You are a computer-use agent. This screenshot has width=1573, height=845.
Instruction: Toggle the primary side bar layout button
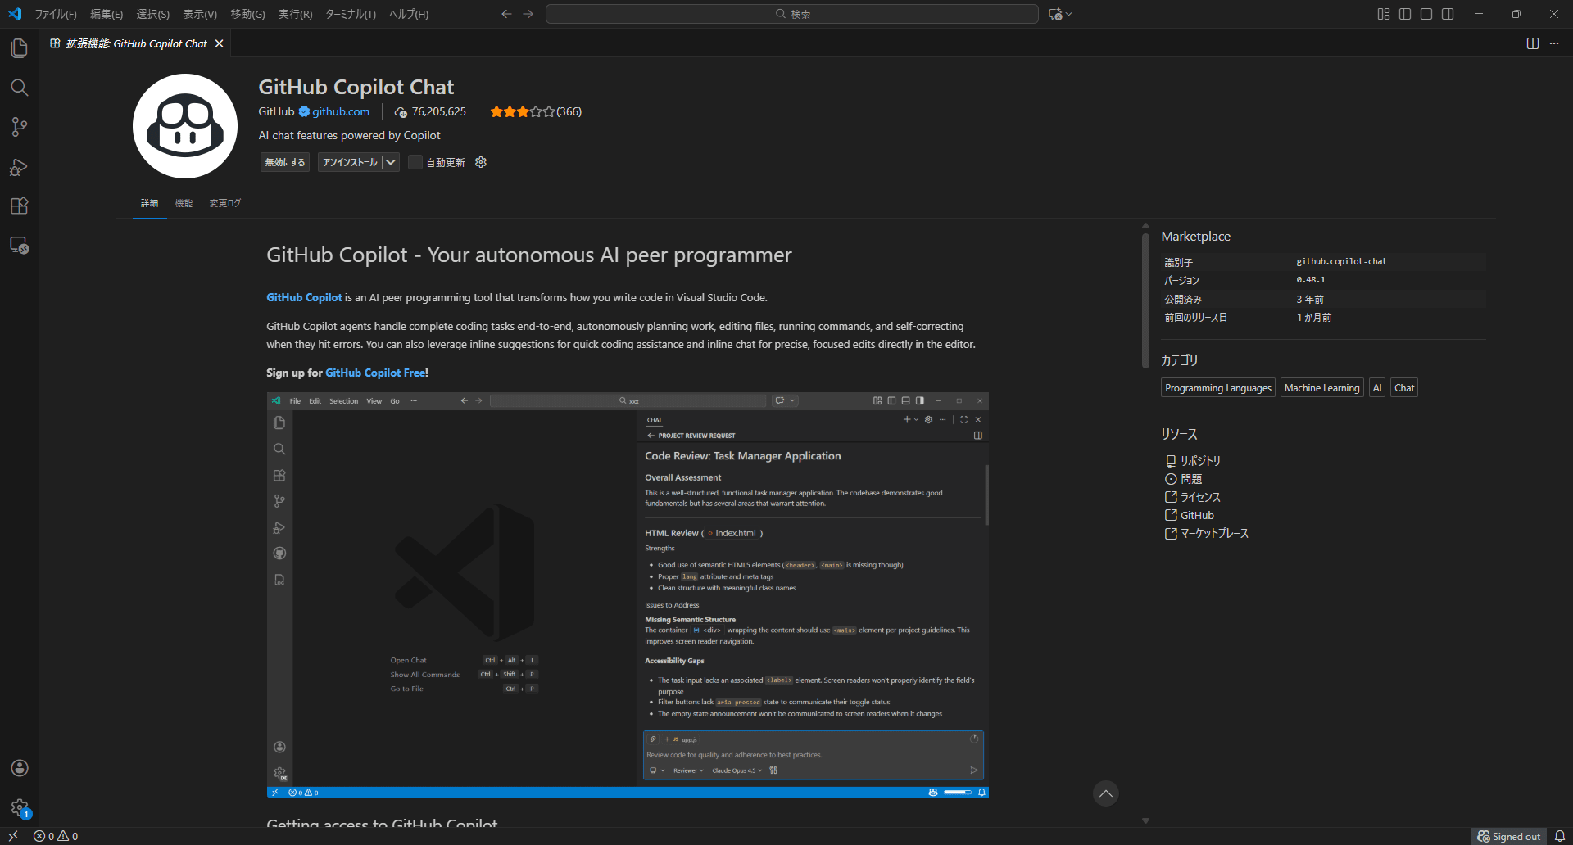(x=1405, y=14)
